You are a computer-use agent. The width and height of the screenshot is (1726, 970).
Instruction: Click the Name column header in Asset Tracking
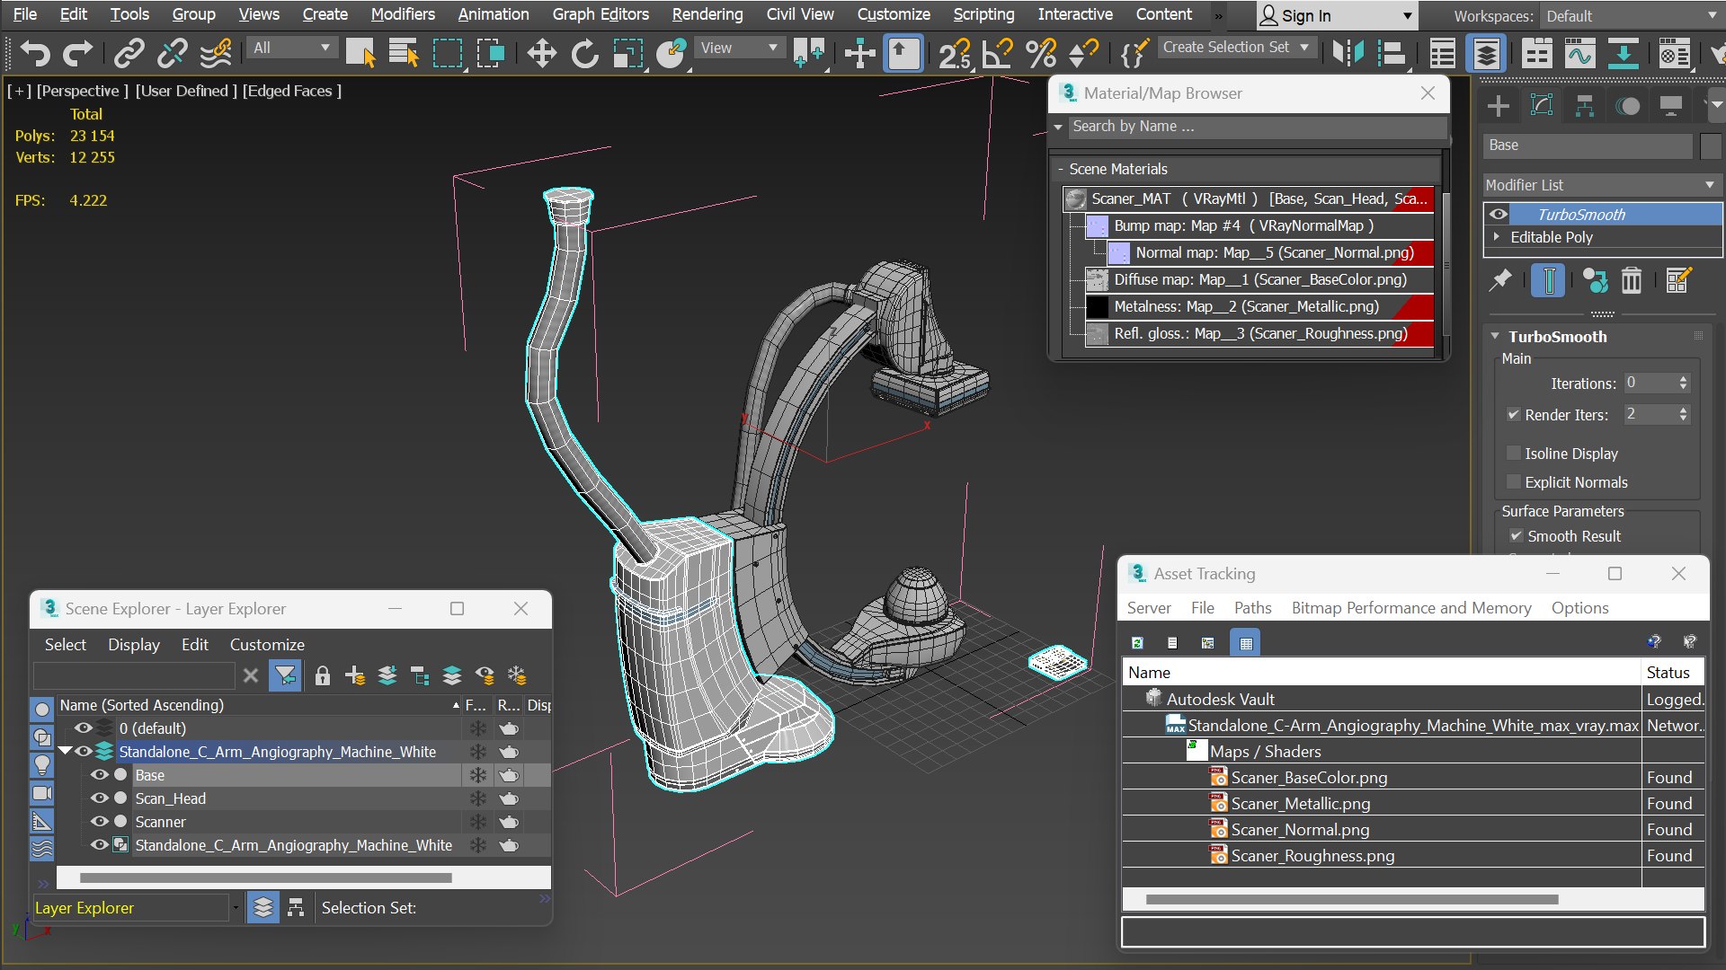tap(1382, 673)
